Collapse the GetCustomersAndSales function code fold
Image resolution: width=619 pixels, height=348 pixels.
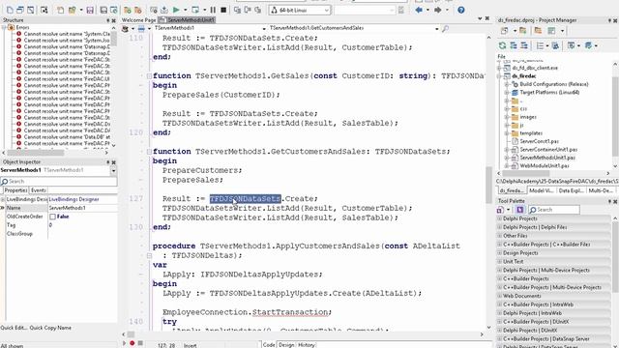[x=149, y=152]
